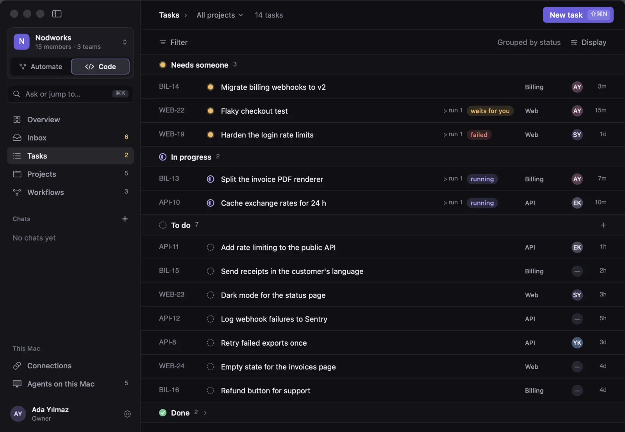Click Tasks breadcrumb

(x=169, y=15)
